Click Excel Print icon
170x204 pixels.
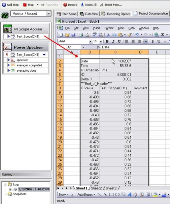81,35
